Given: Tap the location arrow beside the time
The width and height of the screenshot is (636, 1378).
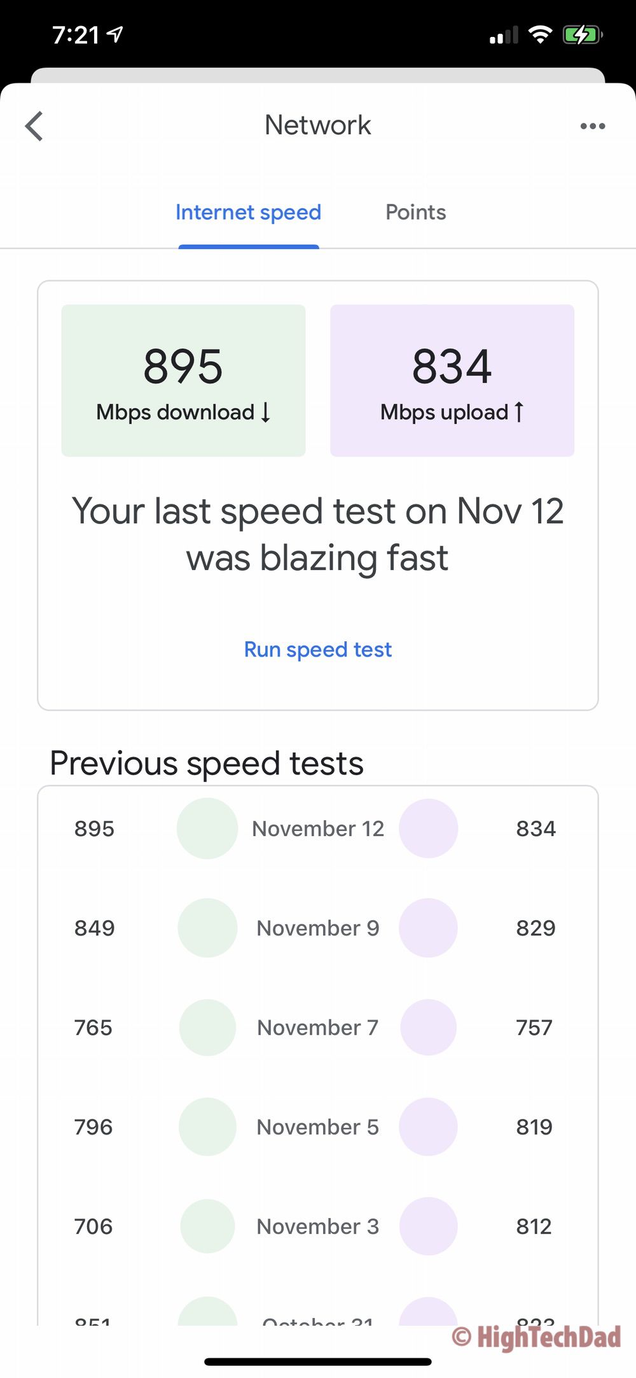Looking at the screenshot, I should pyautogui.click(x=115, y=34).
